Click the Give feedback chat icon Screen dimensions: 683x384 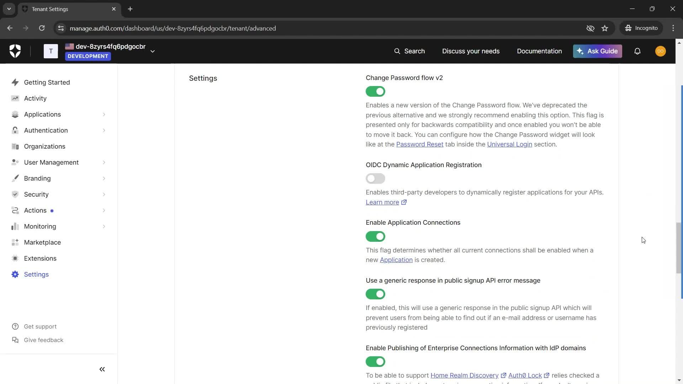[15, 340]
